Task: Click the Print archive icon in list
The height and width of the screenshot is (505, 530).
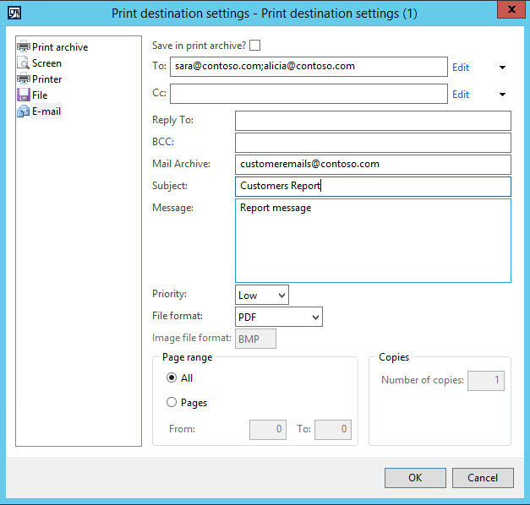Action: (x=24, y=47)
